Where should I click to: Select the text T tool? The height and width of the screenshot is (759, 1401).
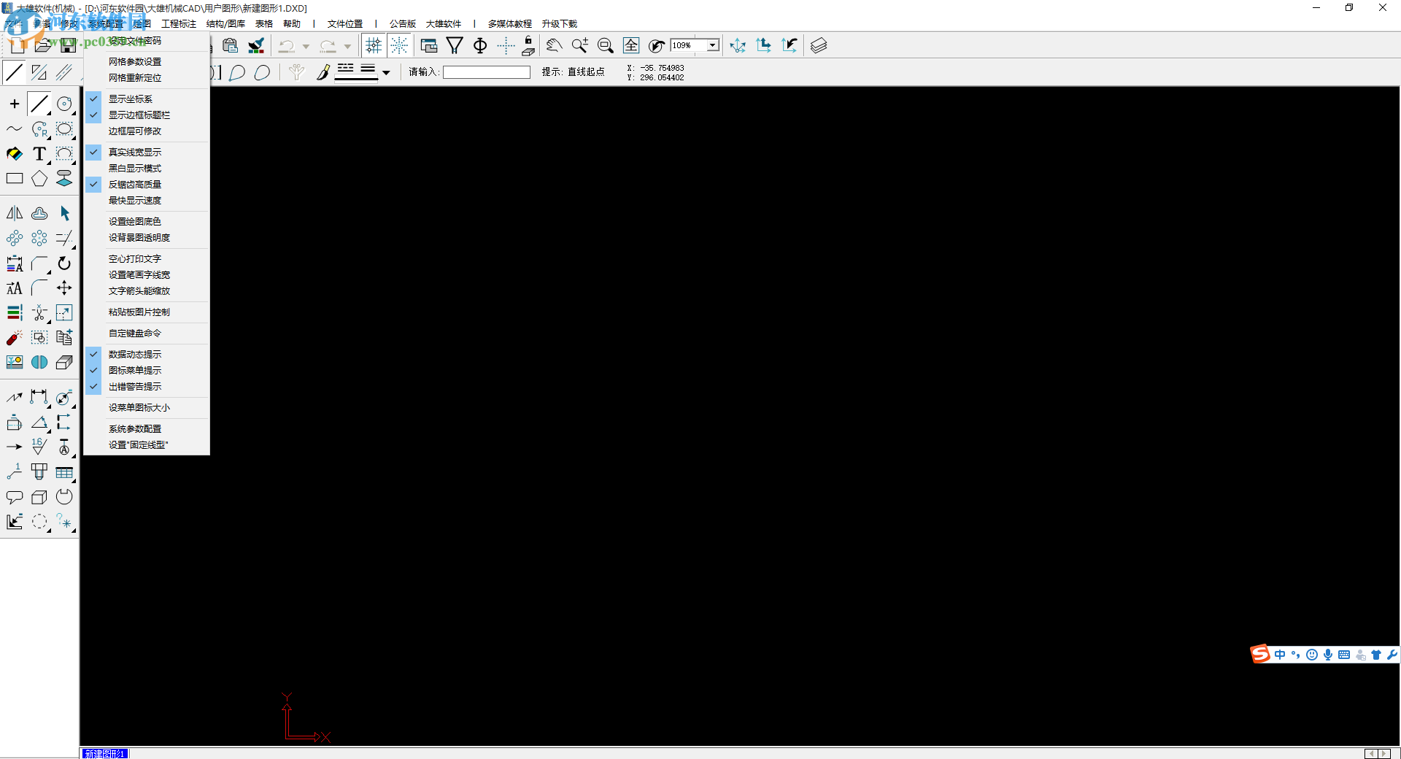(39, 154)
